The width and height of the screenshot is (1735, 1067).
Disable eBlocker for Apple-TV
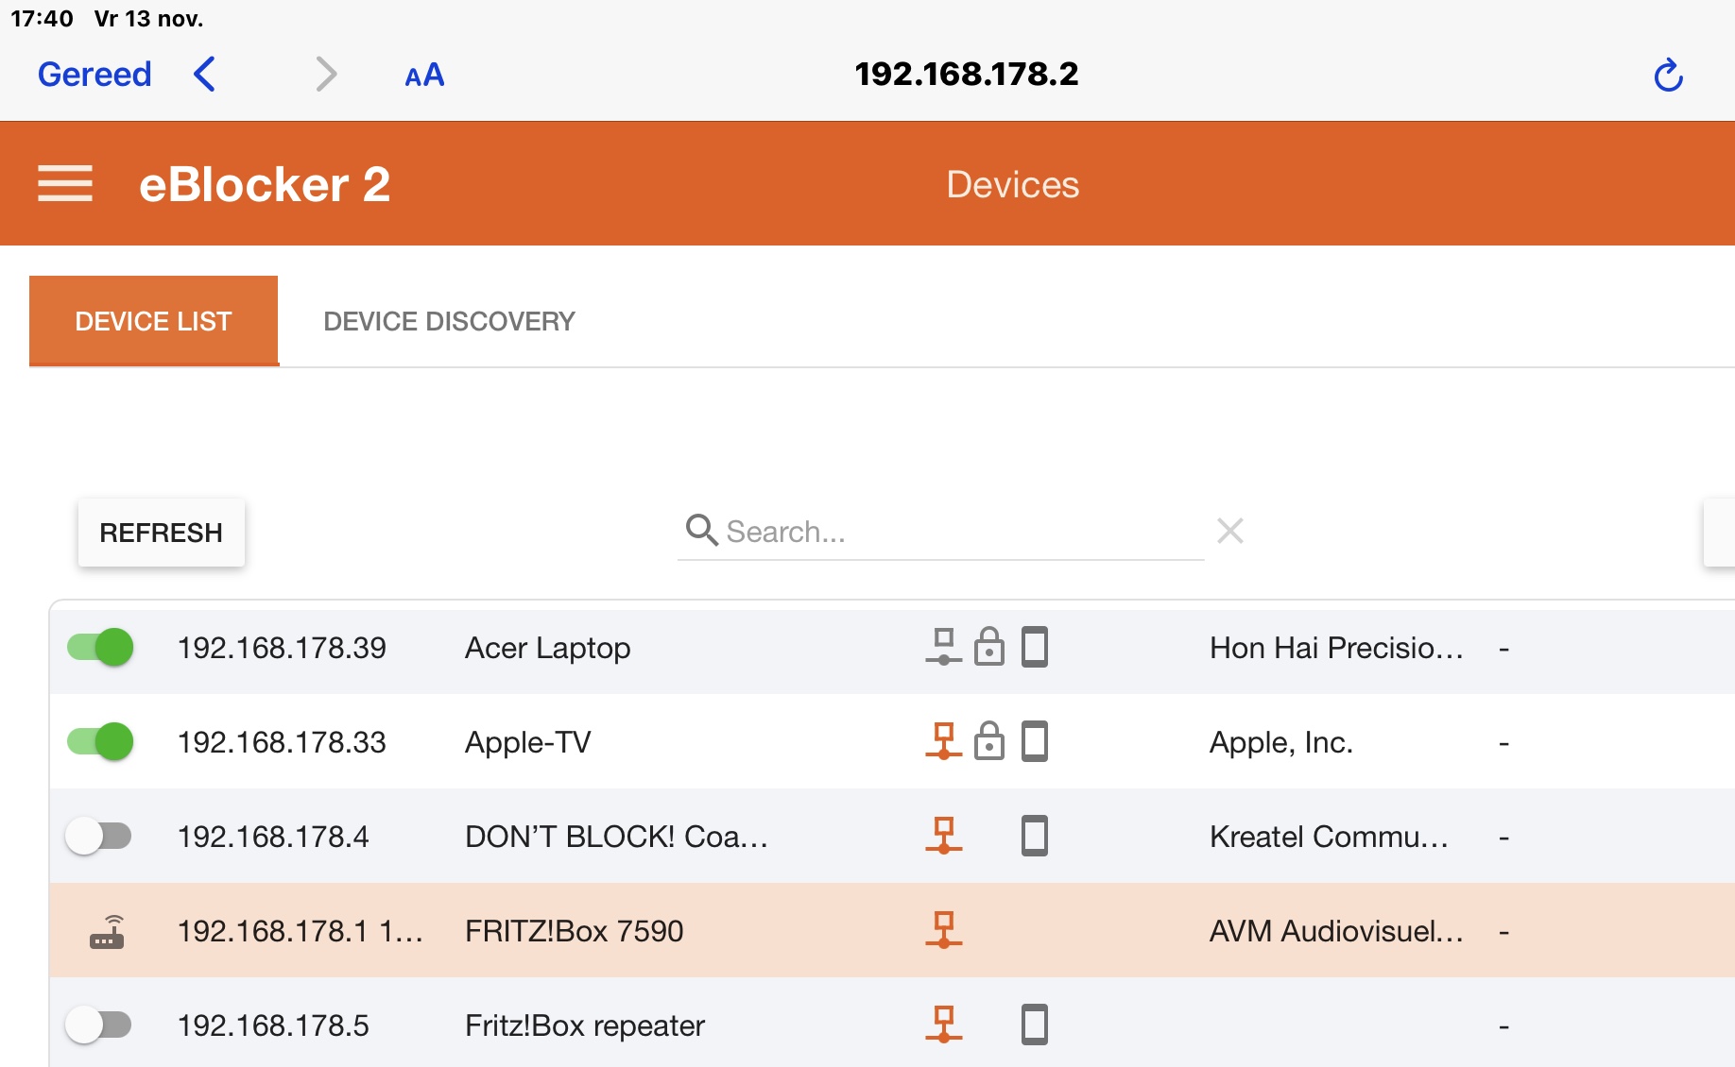99,742
